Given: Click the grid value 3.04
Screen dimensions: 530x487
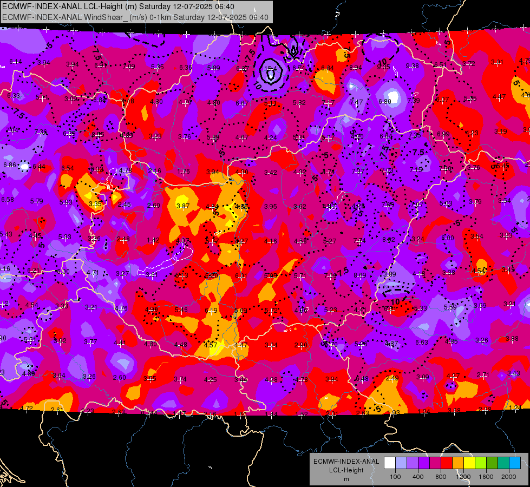Looking at the screenshot, I should 271,345.
